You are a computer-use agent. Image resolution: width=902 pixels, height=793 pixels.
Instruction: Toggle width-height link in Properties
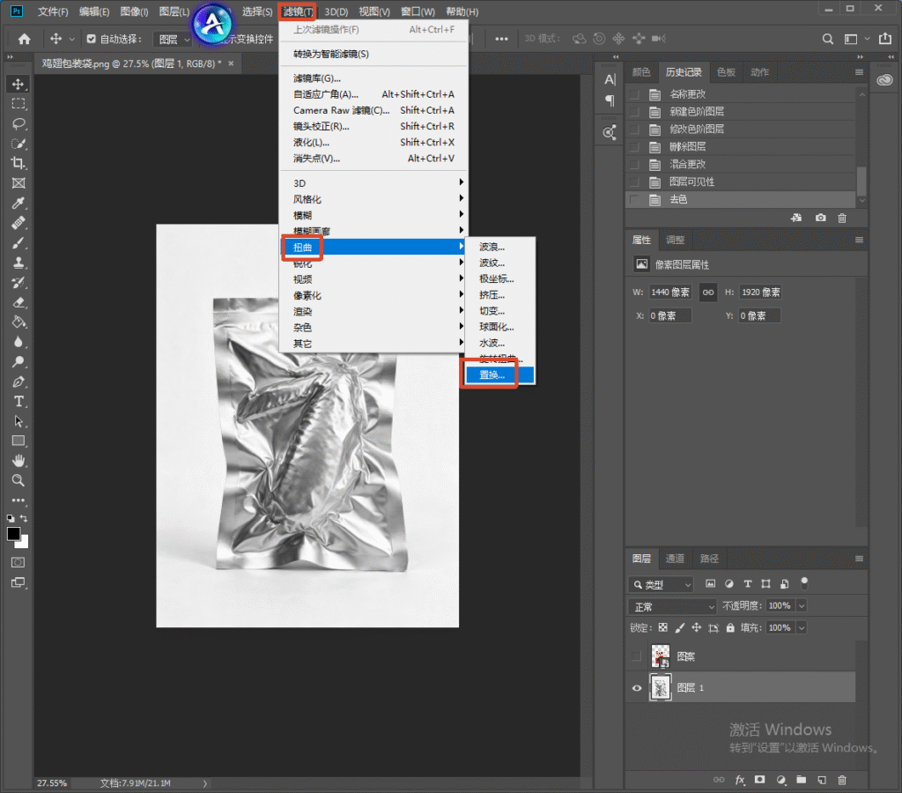click(708, 293)
